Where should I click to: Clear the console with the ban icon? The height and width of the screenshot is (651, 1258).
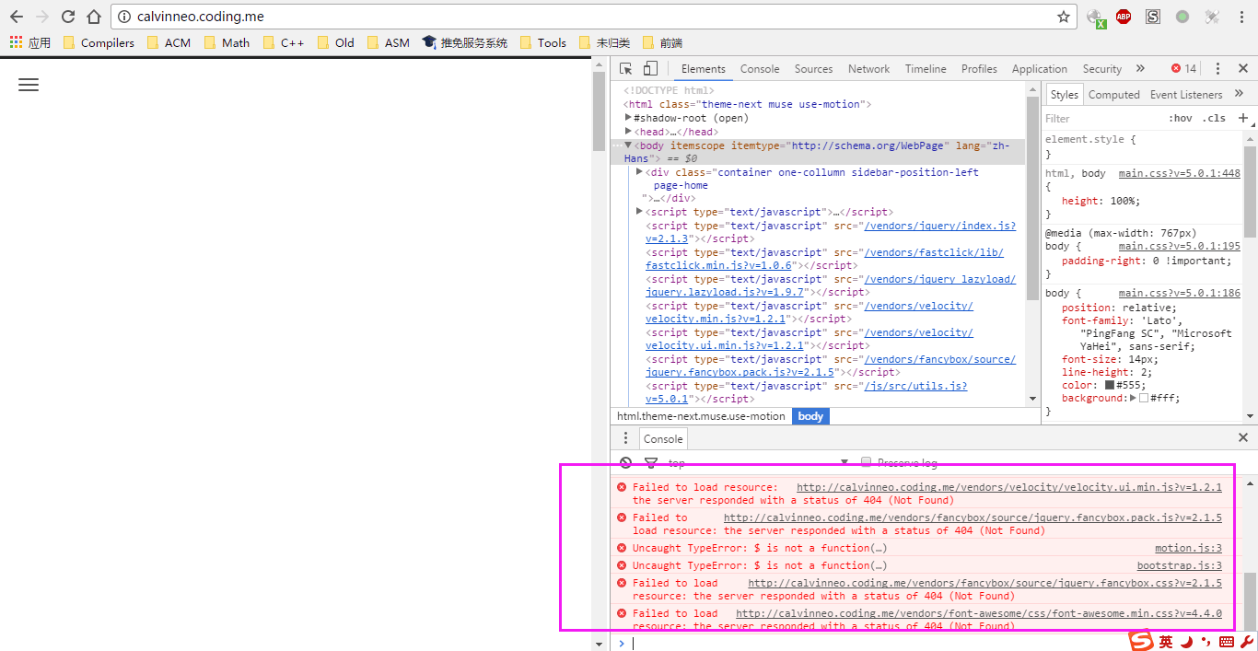pos(626,462)
